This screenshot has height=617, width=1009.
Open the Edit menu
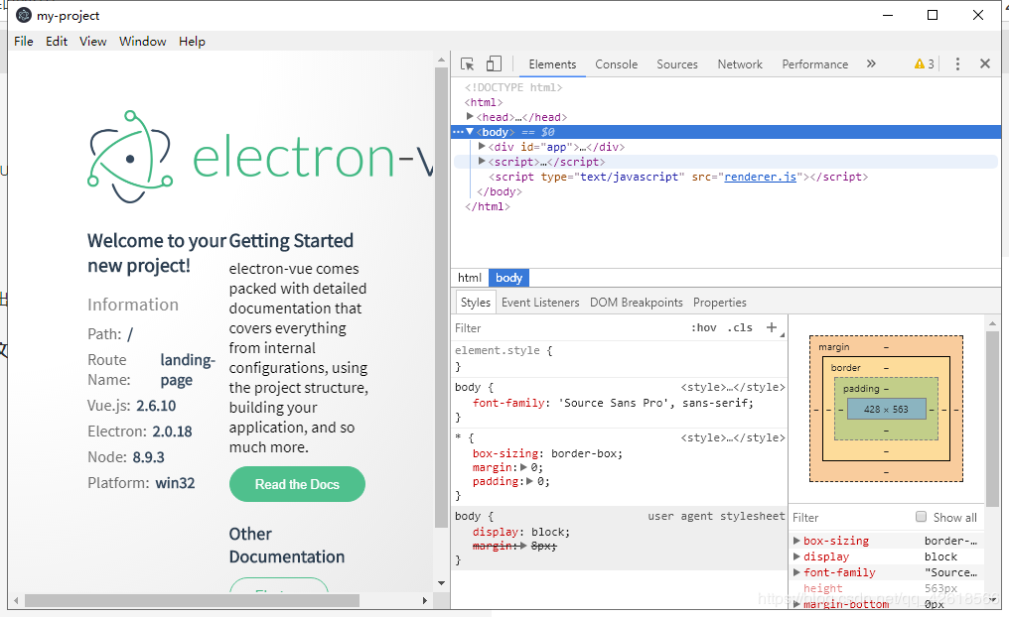pos(56,41)
